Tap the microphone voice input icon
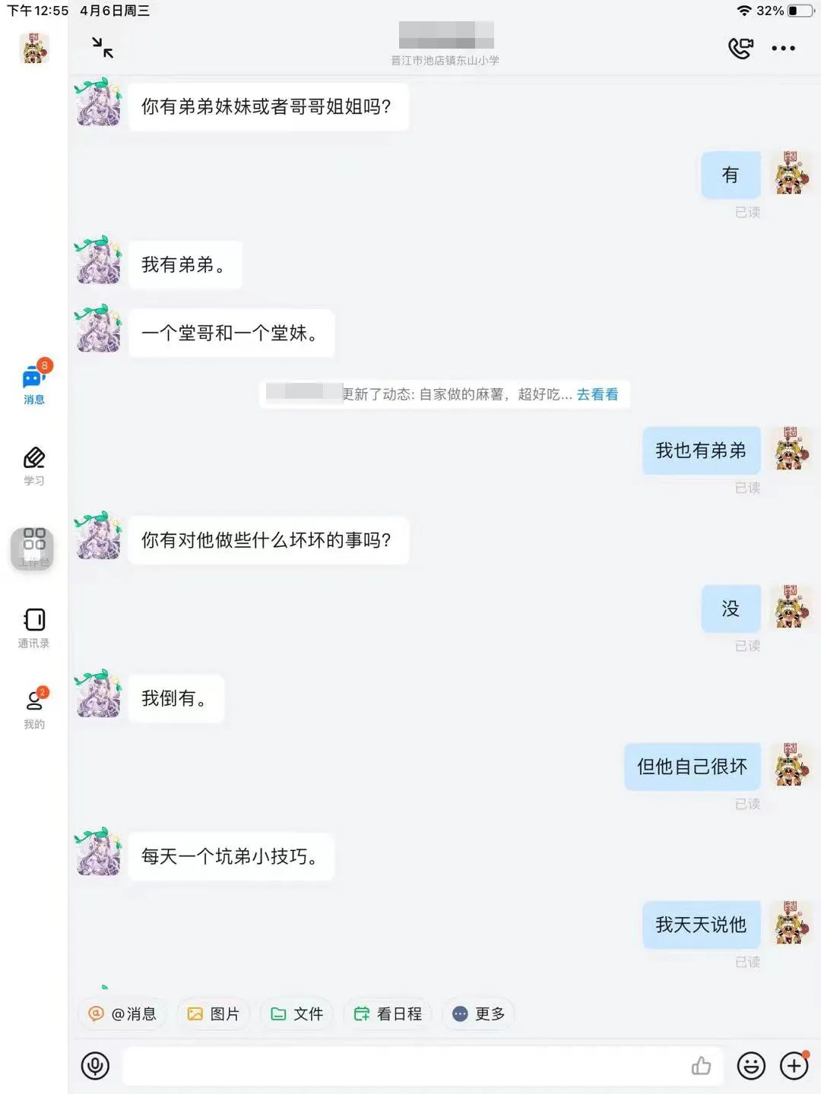The height and width of the screenshot is (1094, 821). (95, 1066)
